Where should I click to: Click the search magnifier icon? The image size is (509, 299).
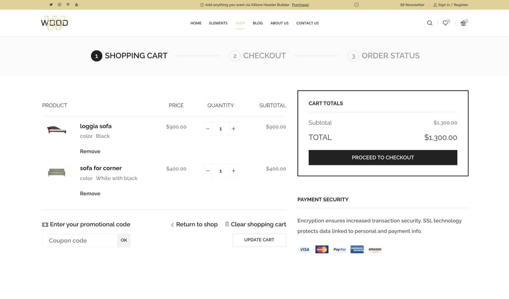[x=429, y=23]
